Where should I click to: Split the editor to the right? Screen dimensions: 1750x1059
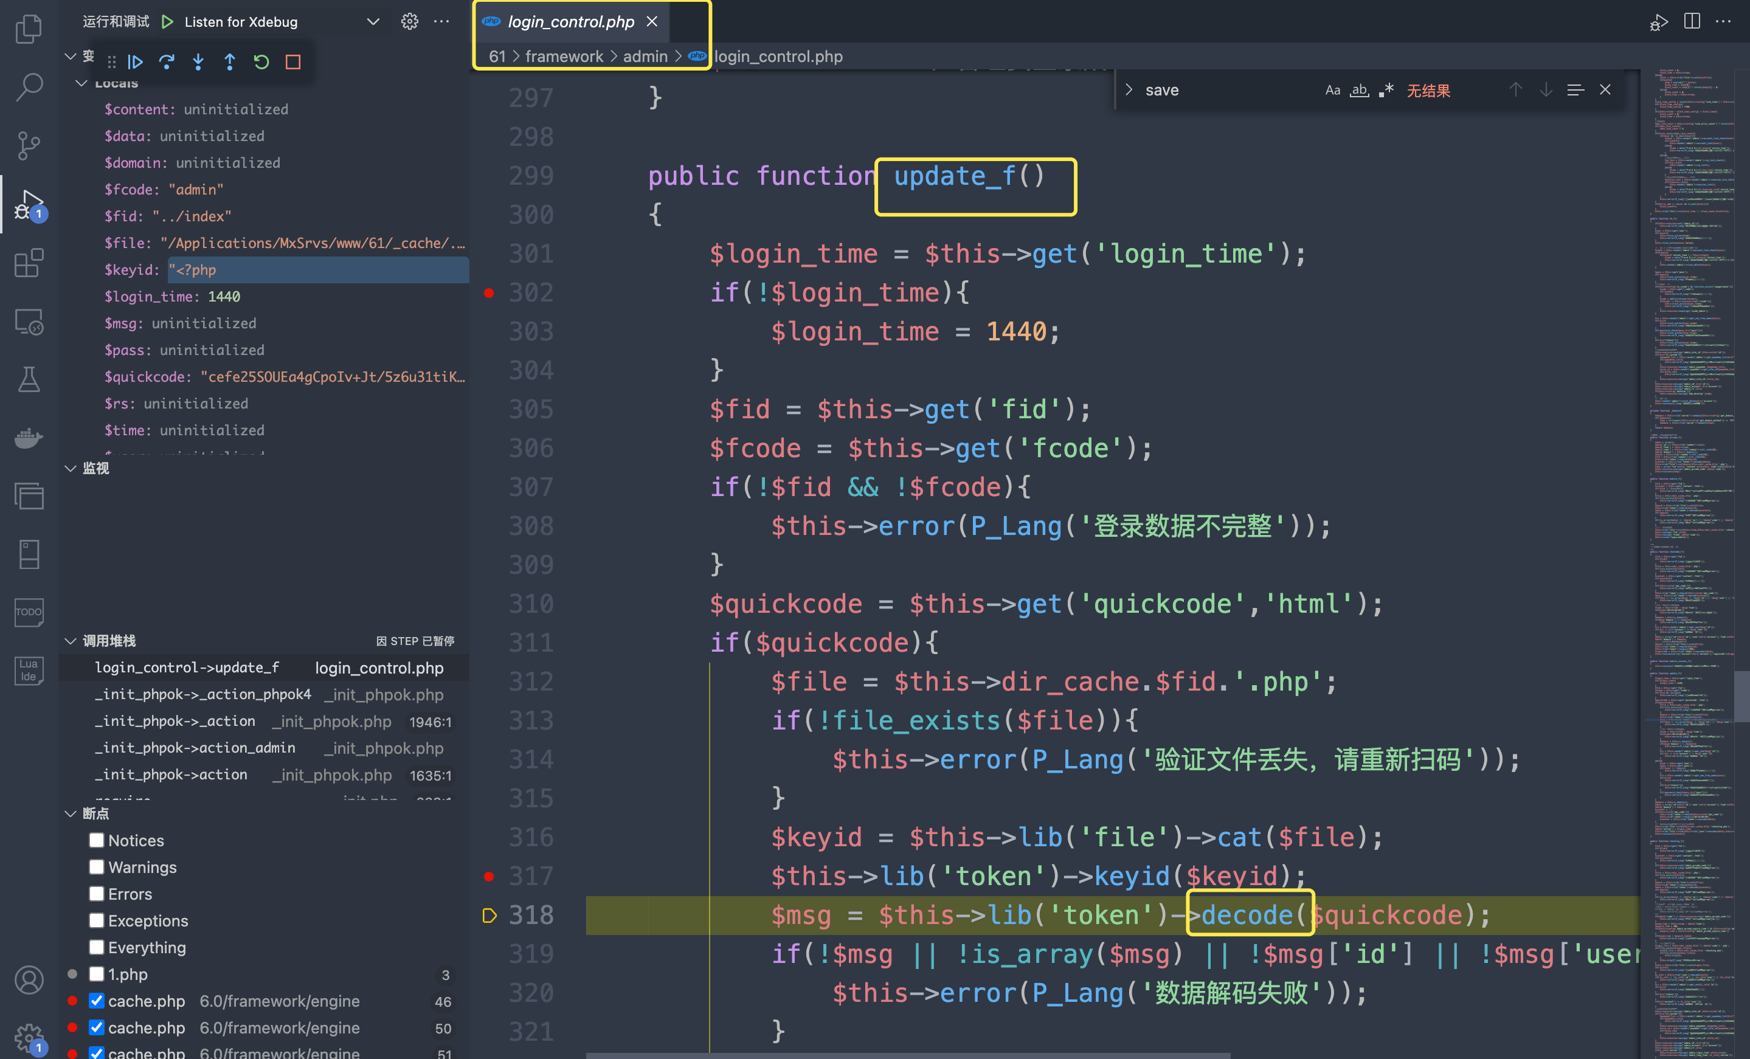pos(1692,21)
